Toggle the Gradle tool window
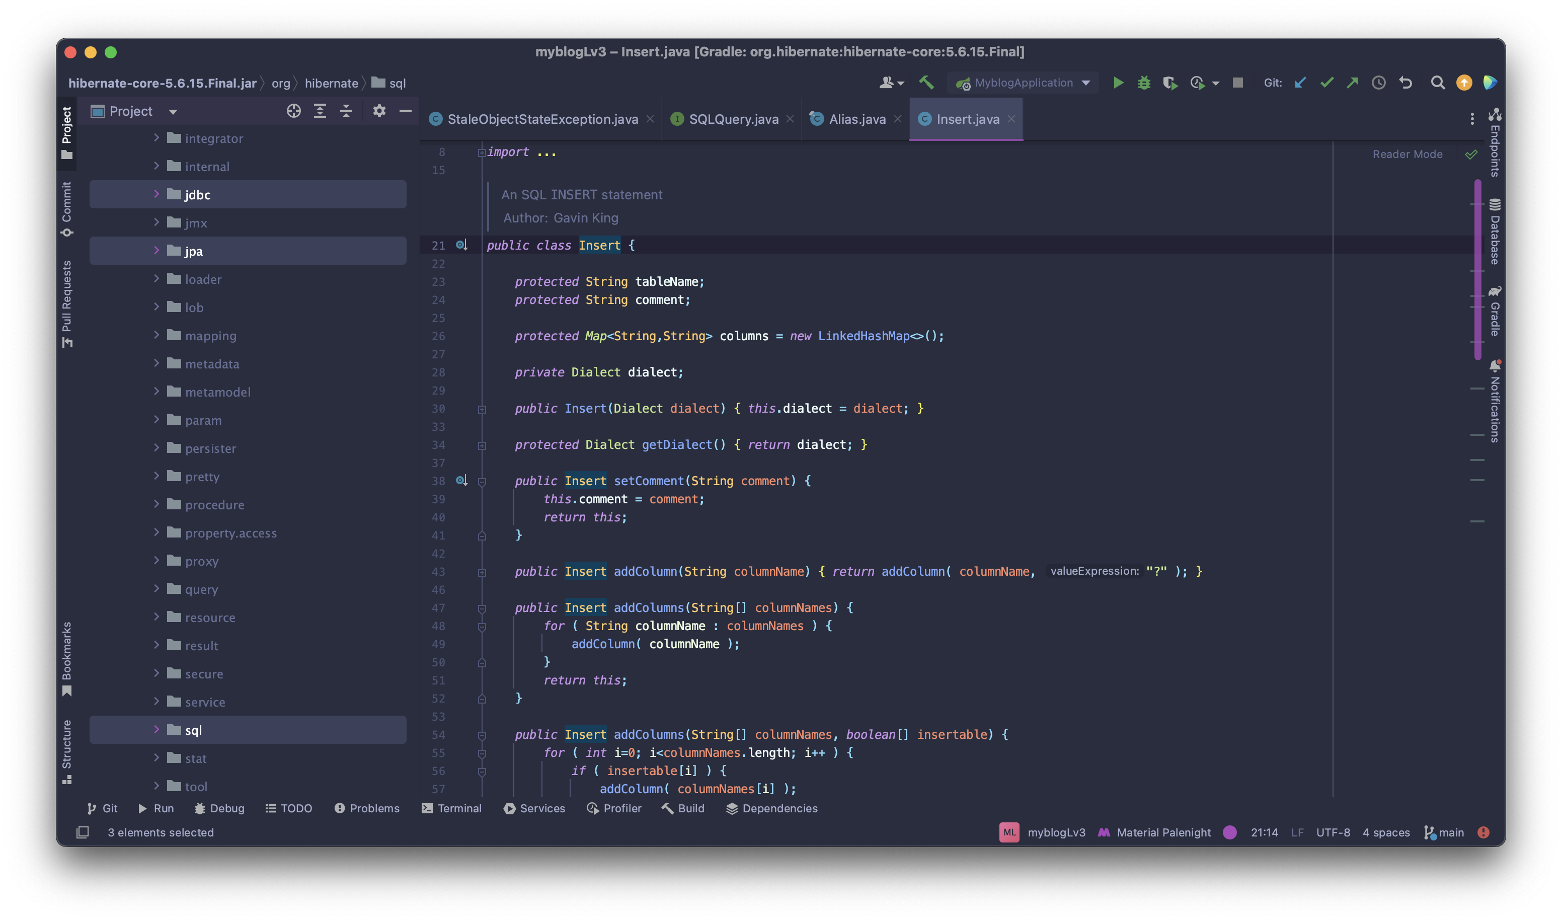 click(x=1495, y=311)
